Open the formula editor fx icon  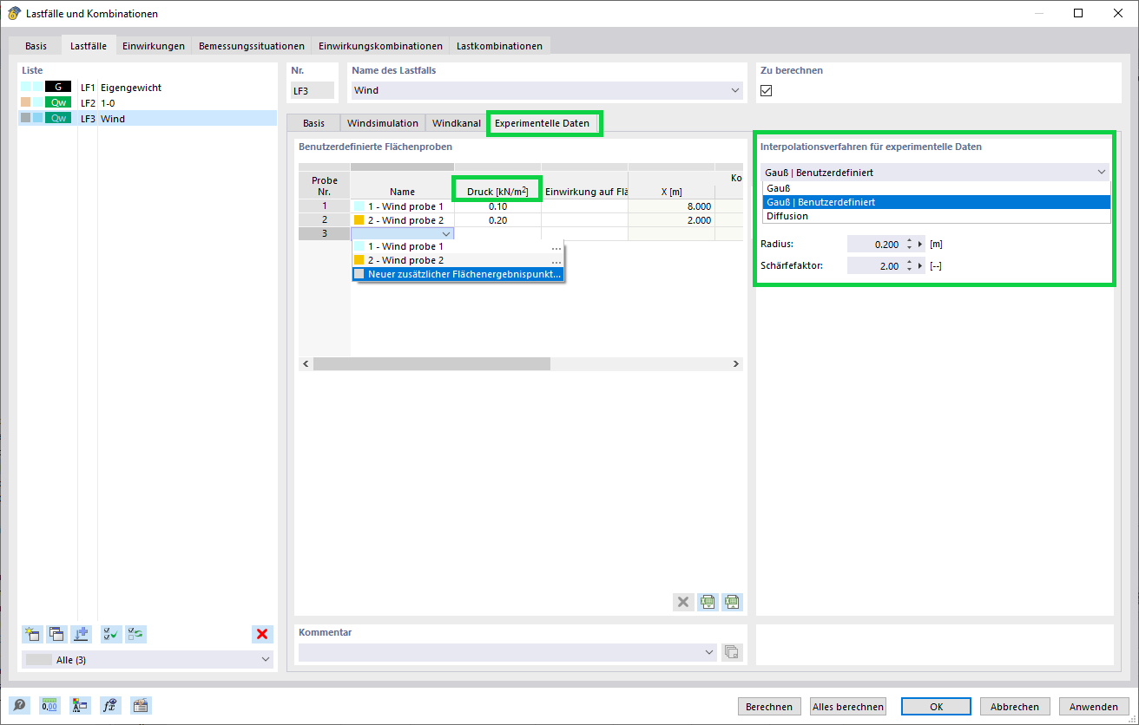(x=110, y=705)
